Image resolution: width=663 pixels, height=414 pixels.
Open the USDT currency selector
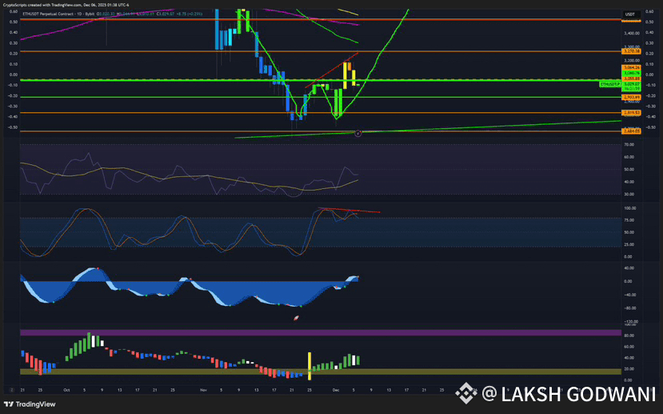[x=630, y=14]
